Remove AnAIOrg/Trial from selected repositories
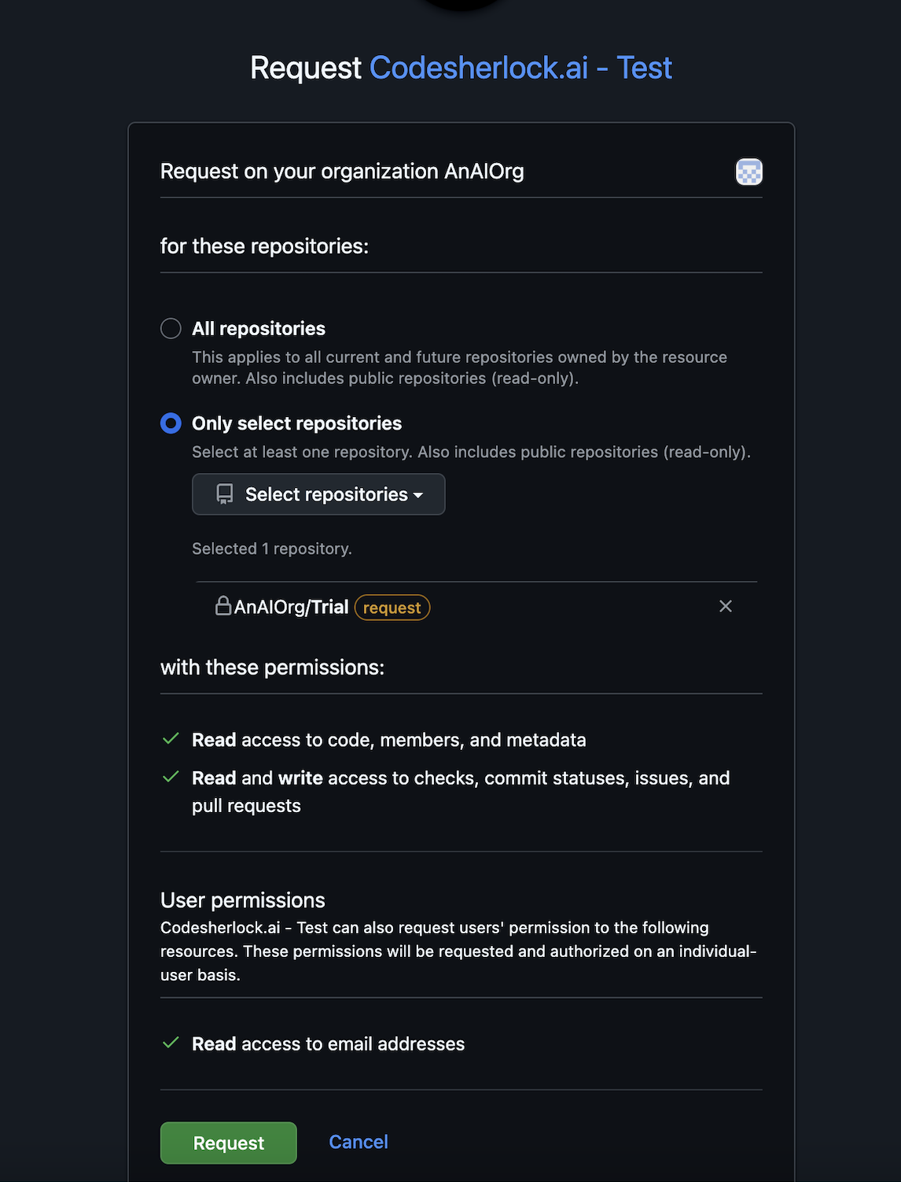The image size is (901, 1182). pos(725,606)
